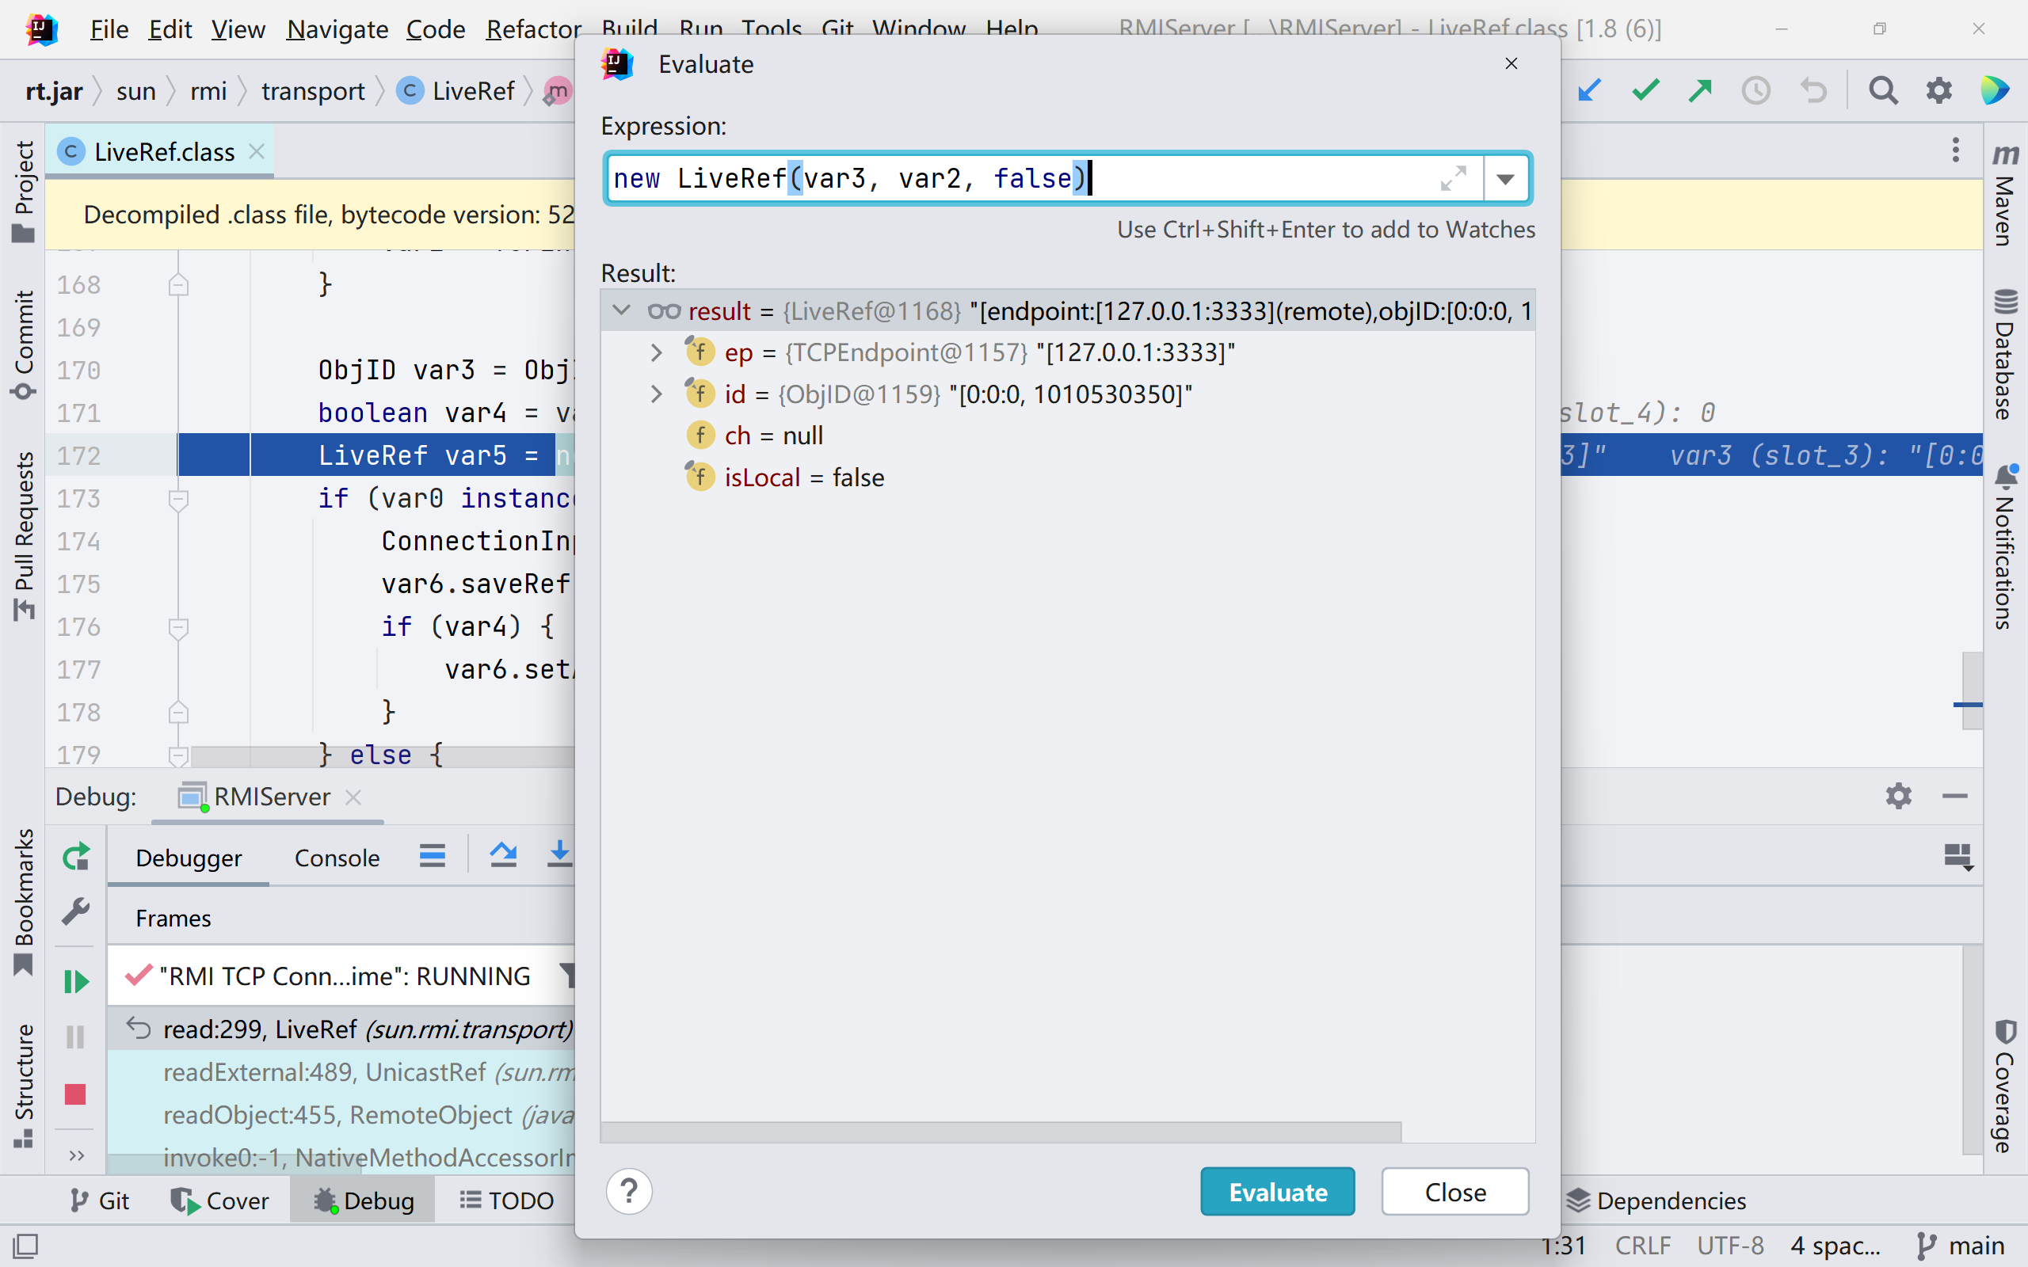The image size is (2028, 1267).
Task: Expand the id ObjID node
Action: (657, 394)
